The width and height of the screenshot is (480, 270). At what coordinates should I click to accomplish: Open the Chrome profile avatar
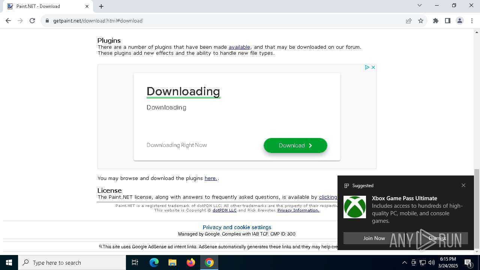pos(460,21)
